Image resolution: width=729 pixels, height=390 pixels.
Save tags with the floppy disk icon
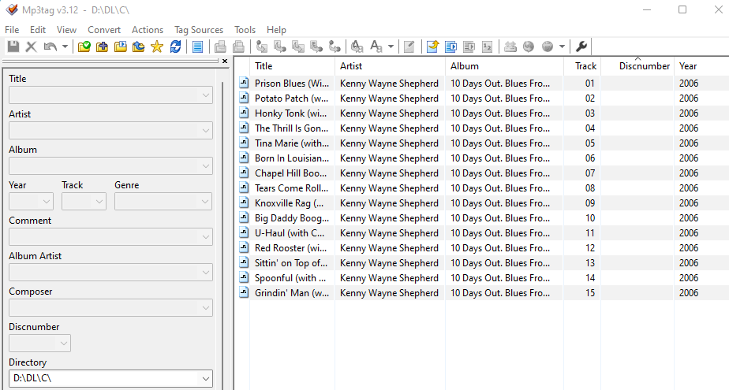[13, 46]
